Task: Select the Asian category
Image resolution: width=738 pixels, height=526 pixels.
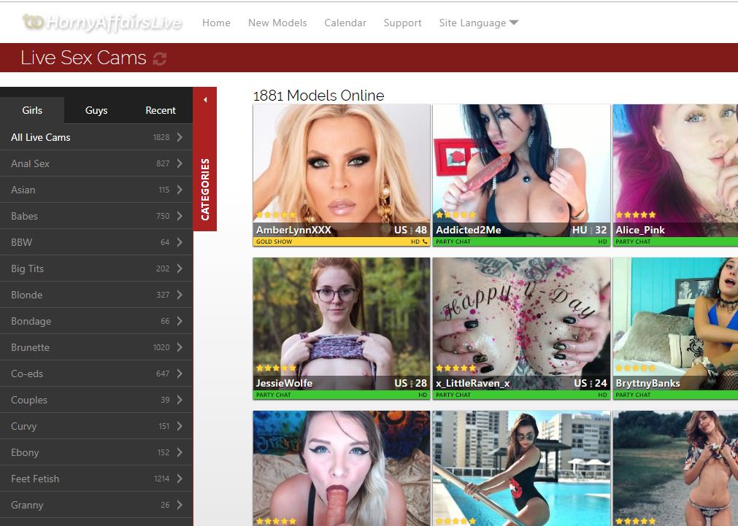Action: coord(96,190)
